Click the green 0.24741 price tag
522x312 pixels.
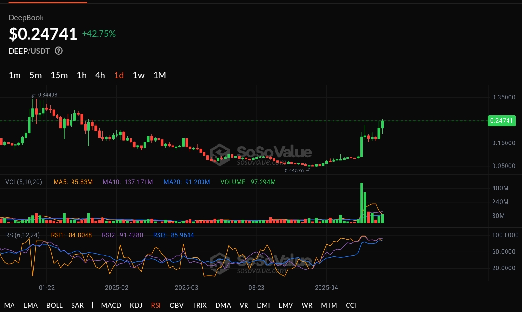501,120
